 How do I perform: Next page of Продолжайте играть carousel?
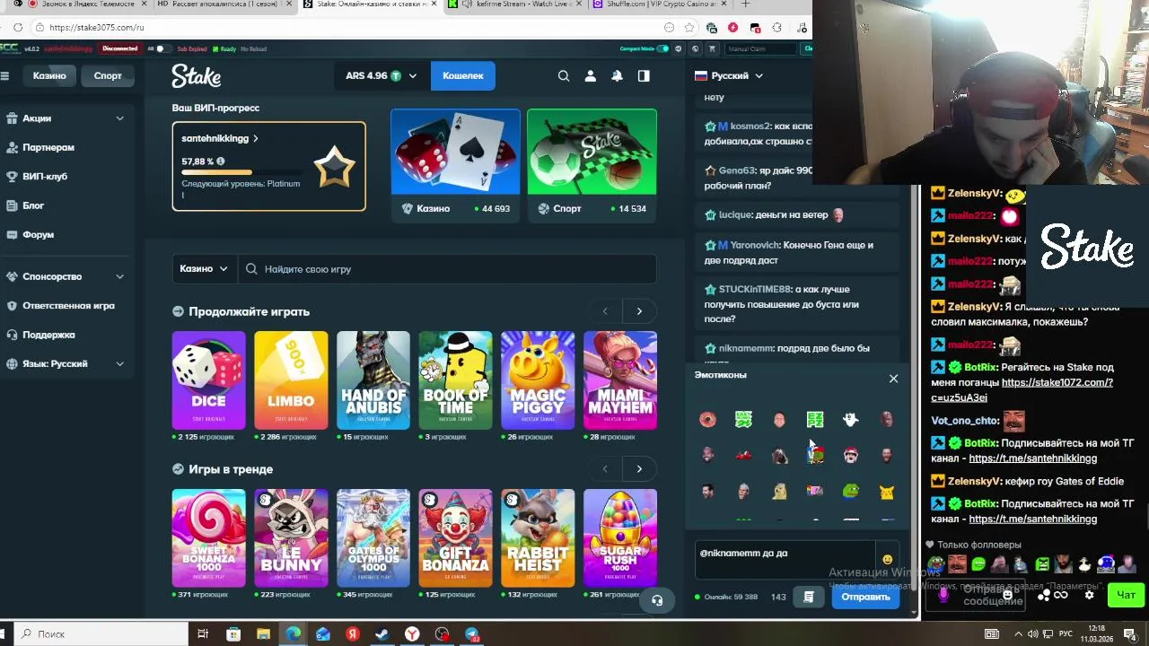tap(639, 311)
